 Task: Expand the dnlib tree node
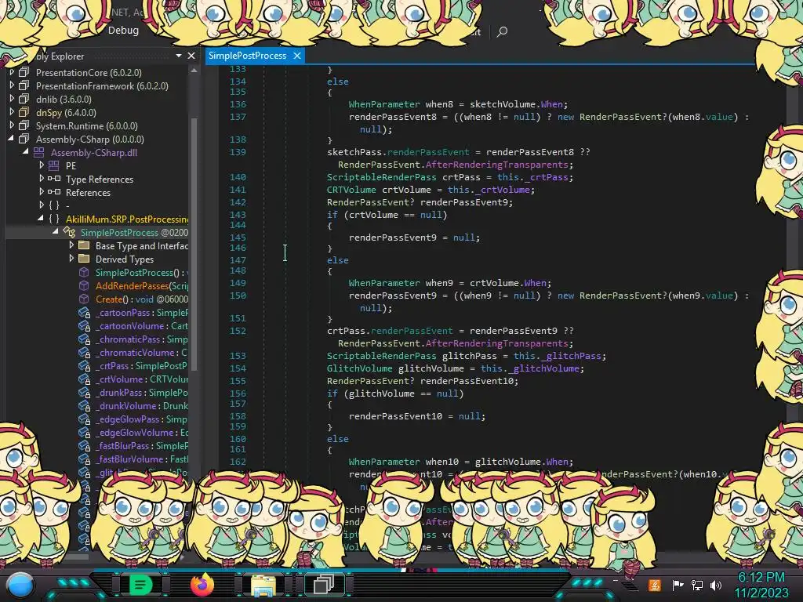[x=12, y=99]
